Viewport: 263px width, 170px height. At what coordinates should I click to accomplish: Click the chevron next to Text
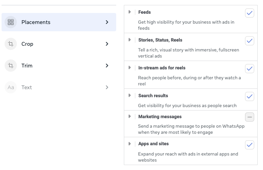107,87
